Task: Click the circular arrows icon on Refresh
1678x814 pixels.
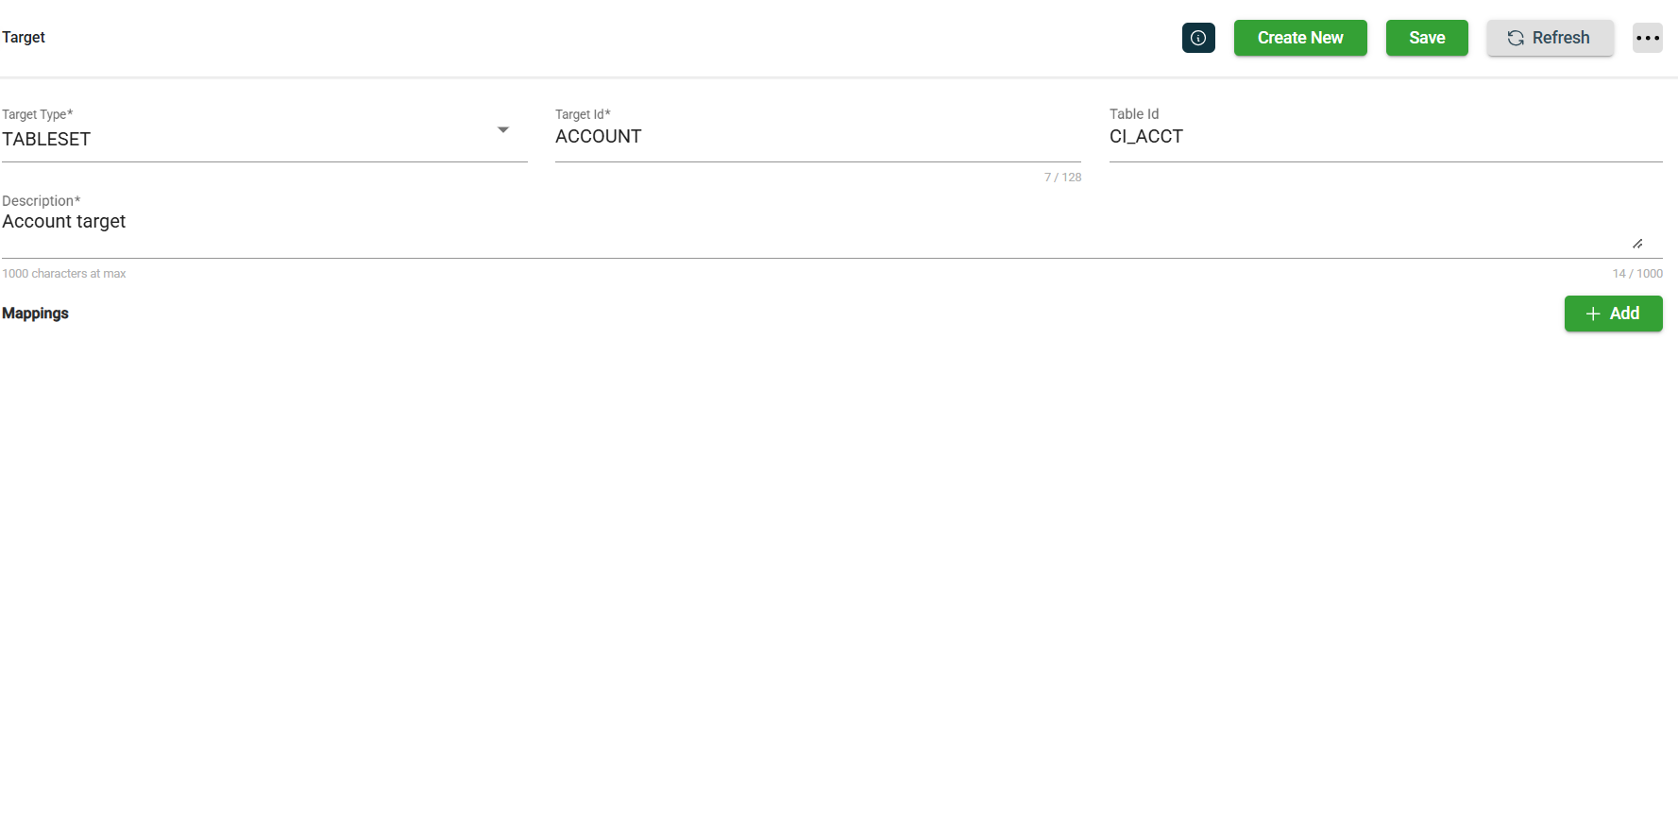Action: click(x=1516, y=38)
